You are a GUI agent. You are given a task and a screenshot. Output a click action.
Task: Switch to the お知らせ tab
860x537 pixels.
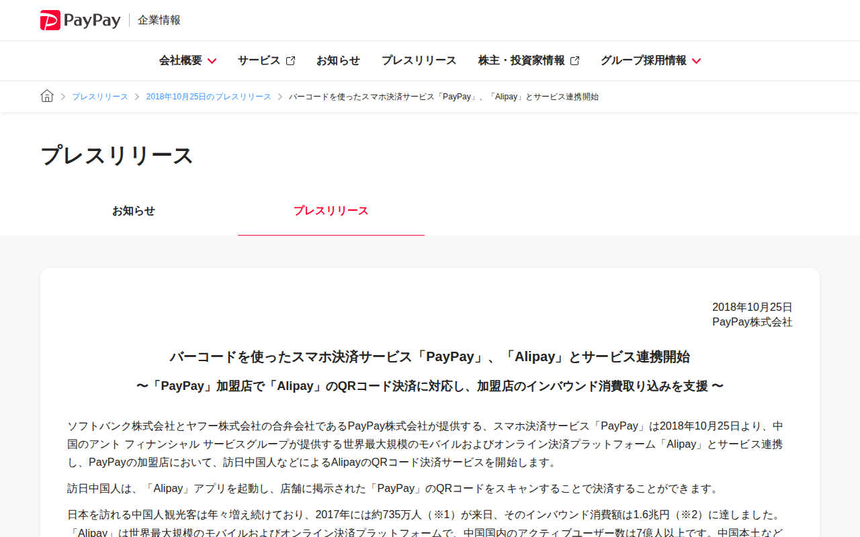[x=134, y=211]
